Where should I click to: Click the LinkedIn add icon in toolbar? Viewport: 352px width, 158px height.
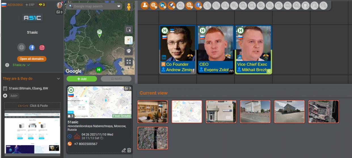[x=163, y=5]
